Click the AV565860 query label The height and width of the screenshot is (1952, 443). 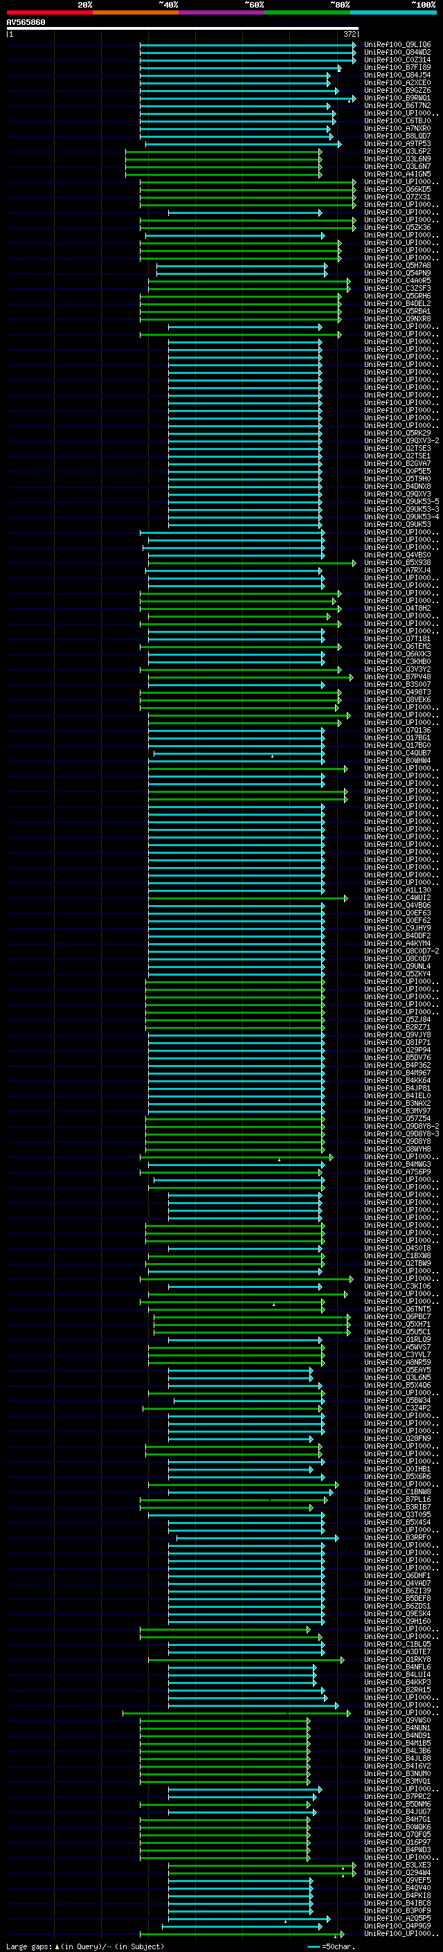click(26, 23)
